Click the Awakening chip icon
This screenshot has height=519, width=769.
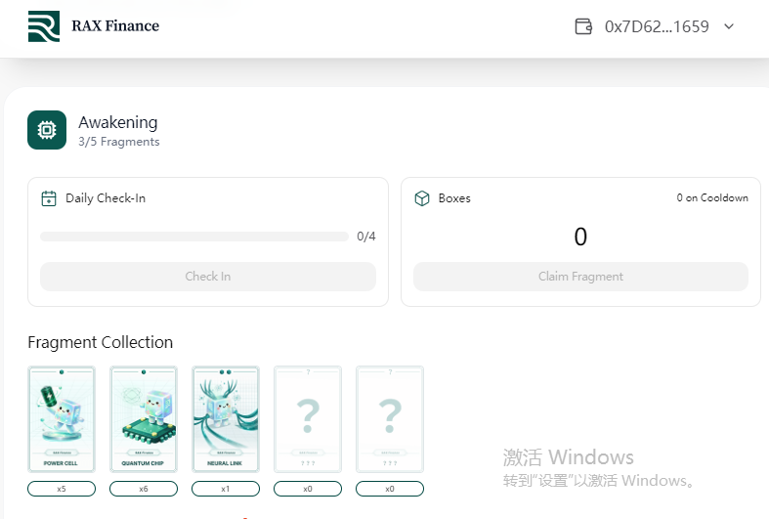pyautogui.click(x=47, y=130)
